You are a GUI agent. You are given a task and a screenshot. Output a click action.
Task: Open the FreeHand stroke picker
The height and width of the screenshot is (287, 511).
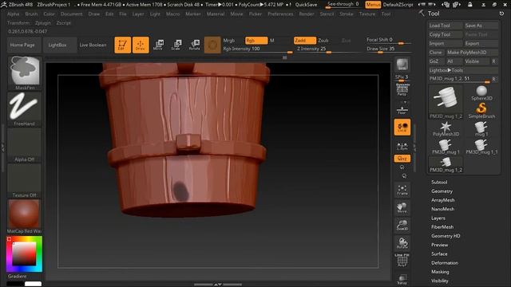[25, 109]
